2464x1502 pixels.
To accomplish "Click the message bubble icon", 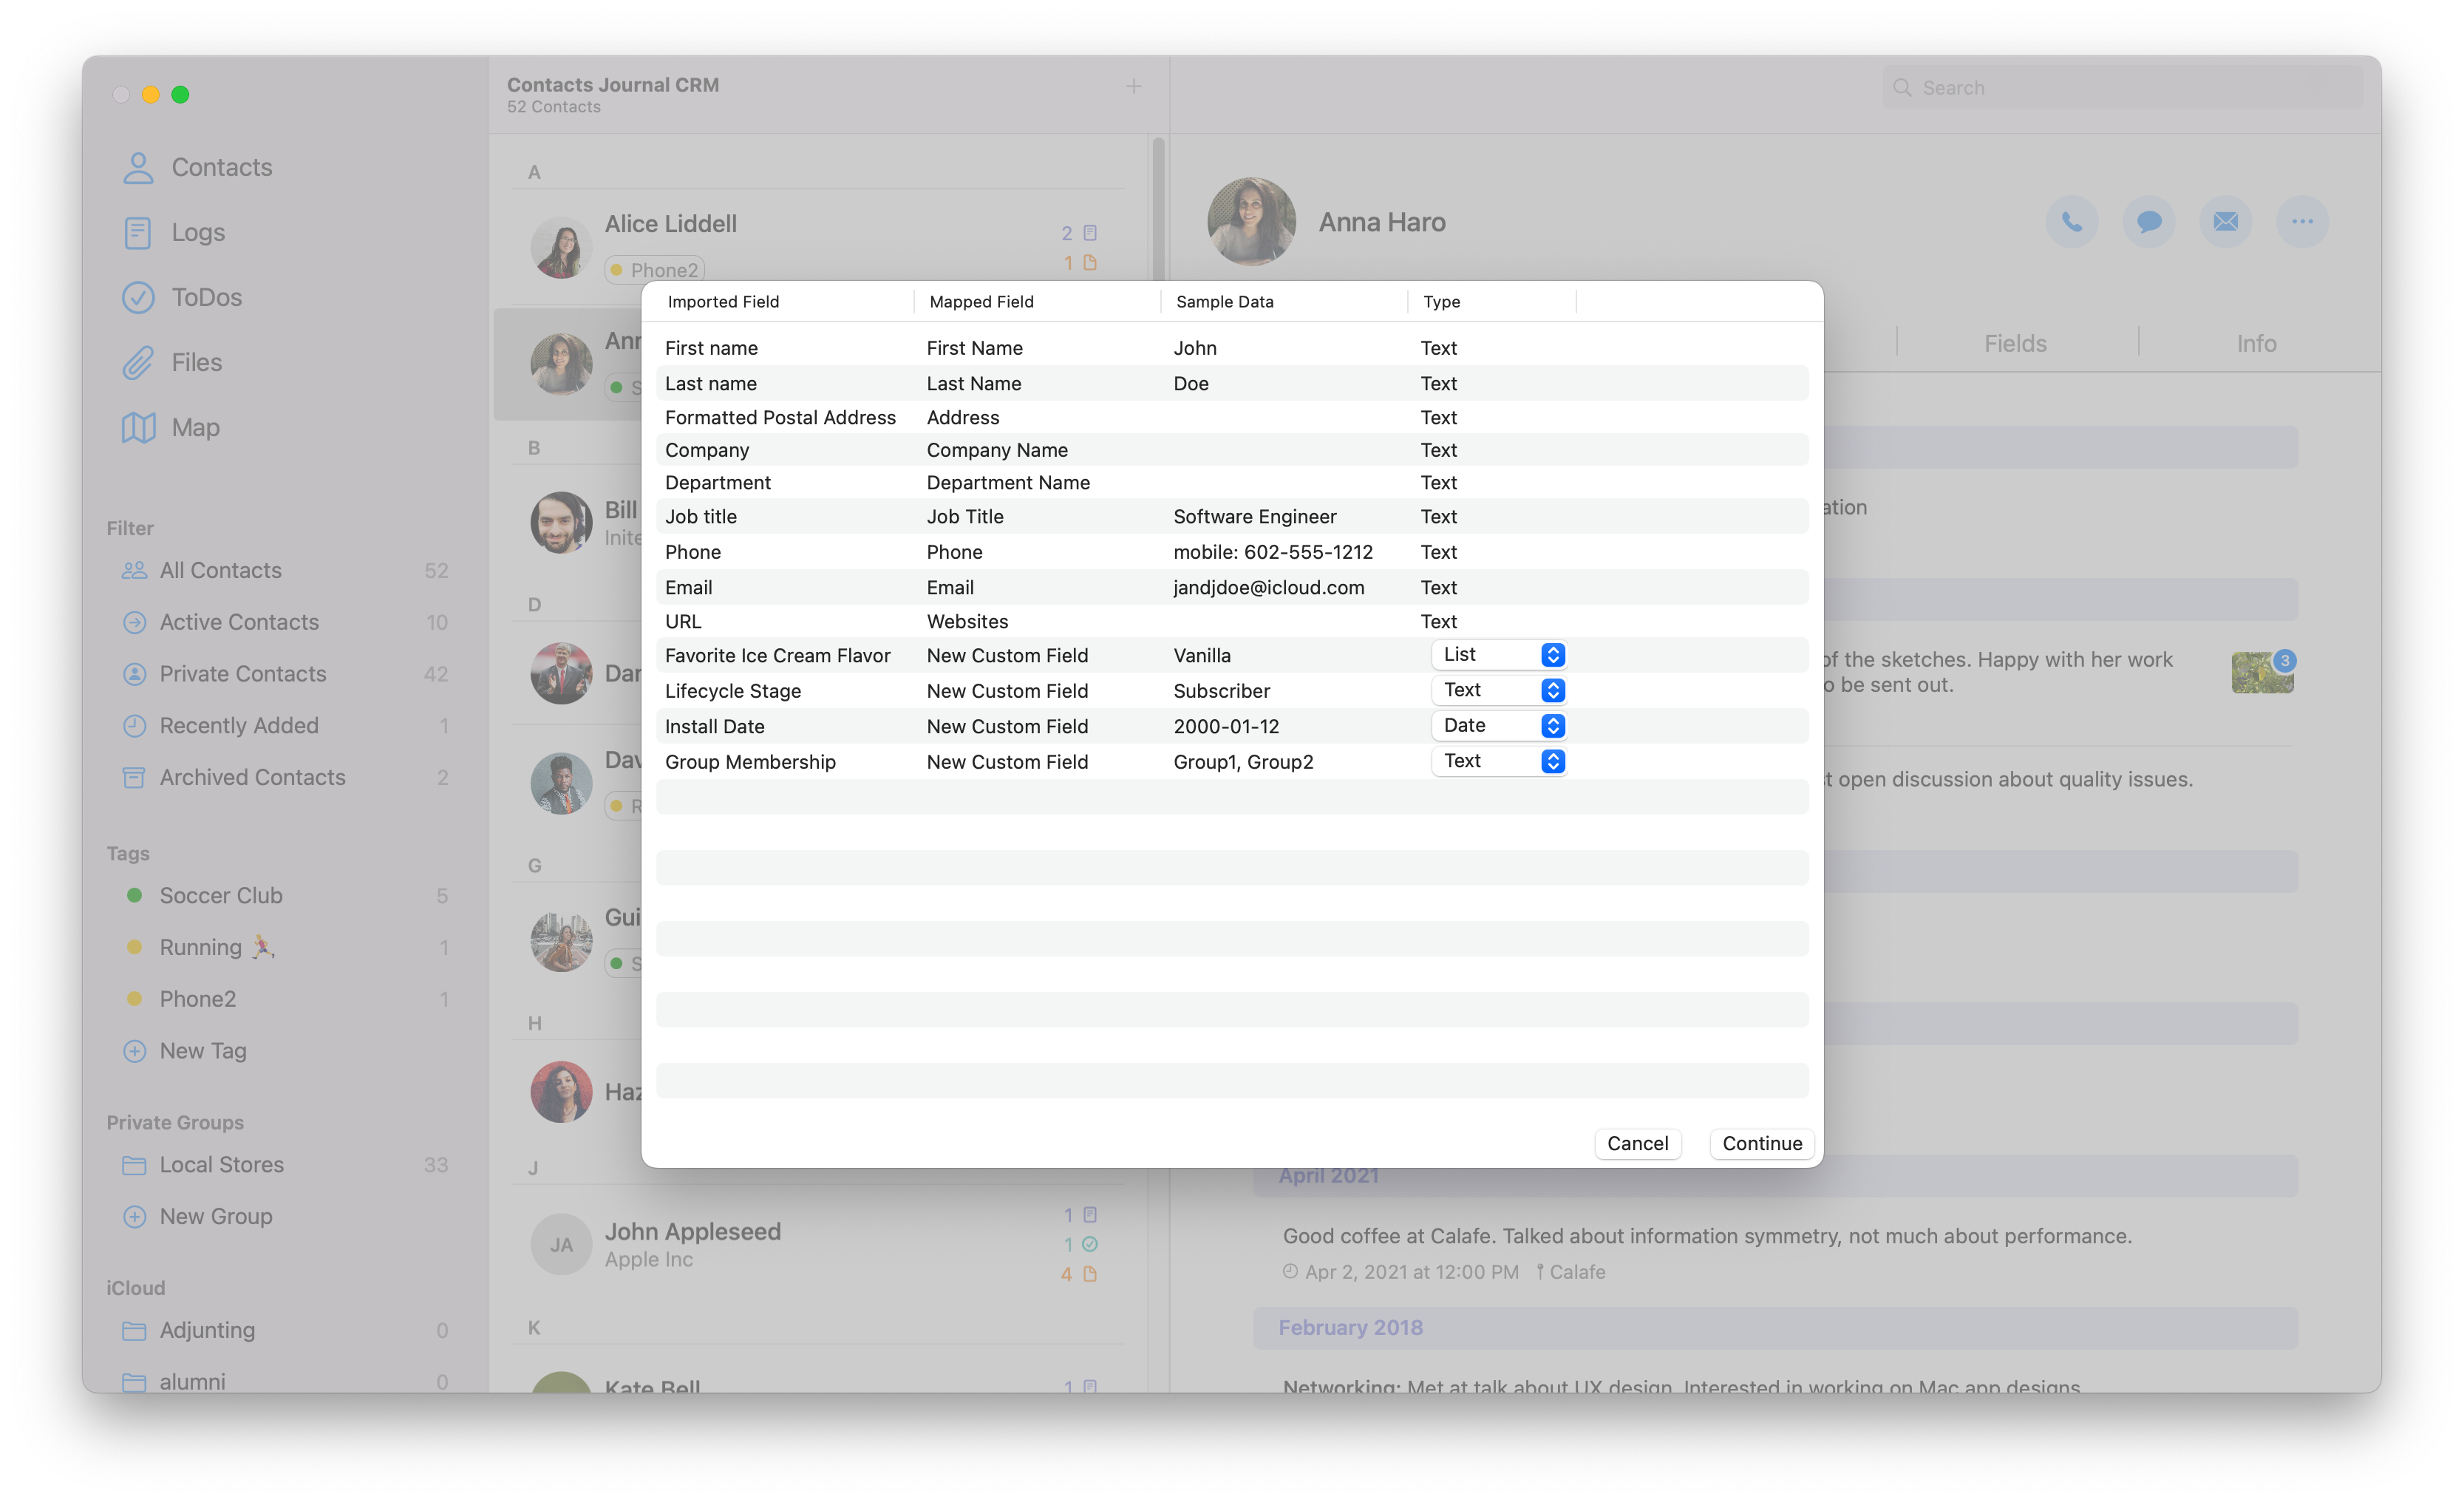I will pyautogui.click(x=2148, y=222).
